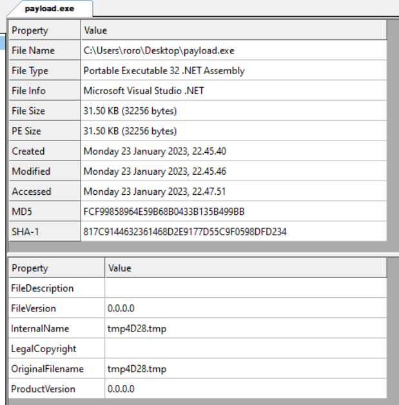Select the FileVersion value 0.0.0.0

click(121, 308)
